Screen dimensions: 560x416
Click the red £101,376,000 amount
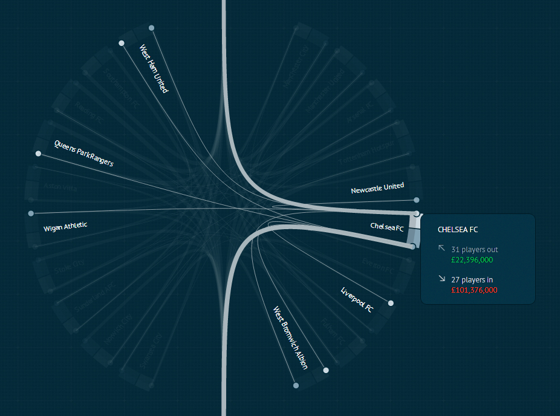click(474, 290)
